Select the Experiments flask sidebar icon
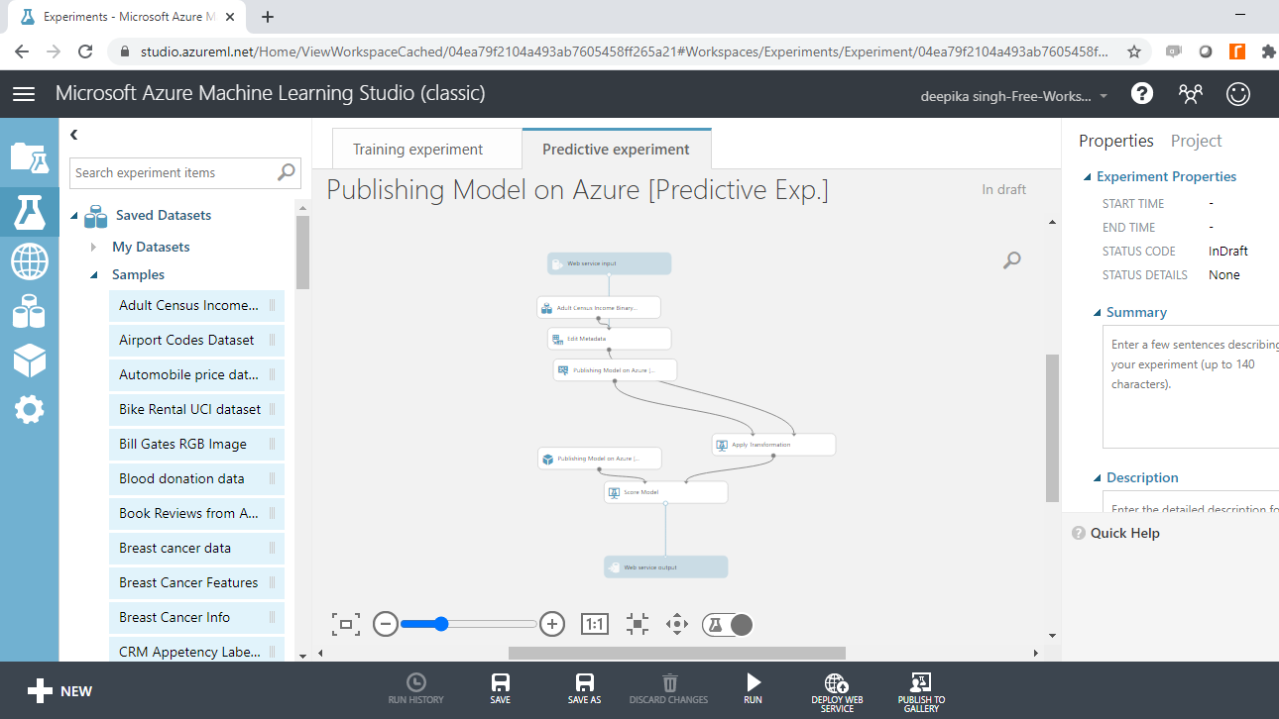The width and height of the screenshot is (1279, 719). 29,210
